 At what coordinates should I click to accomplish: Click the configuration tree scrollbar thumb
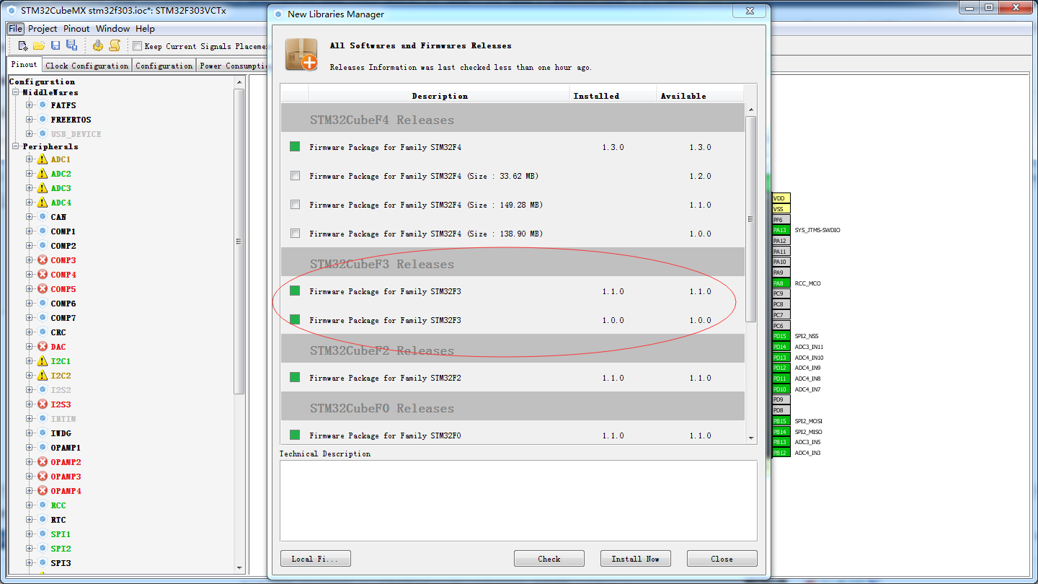[x=240, y=242]
